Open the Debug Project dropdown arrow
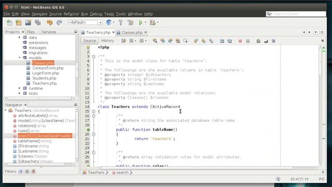Screen dimensions: 332x187 pyautogui.click(x=158, y=22)
